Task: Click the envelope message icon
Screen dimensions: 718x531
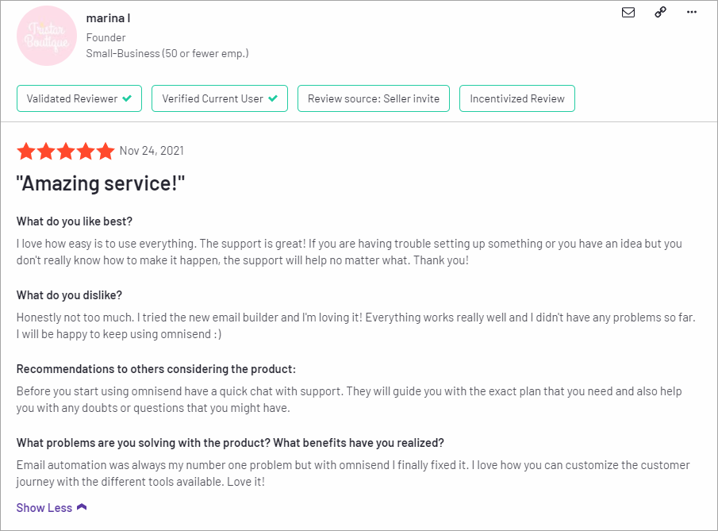Action: [x=628, y=13]
